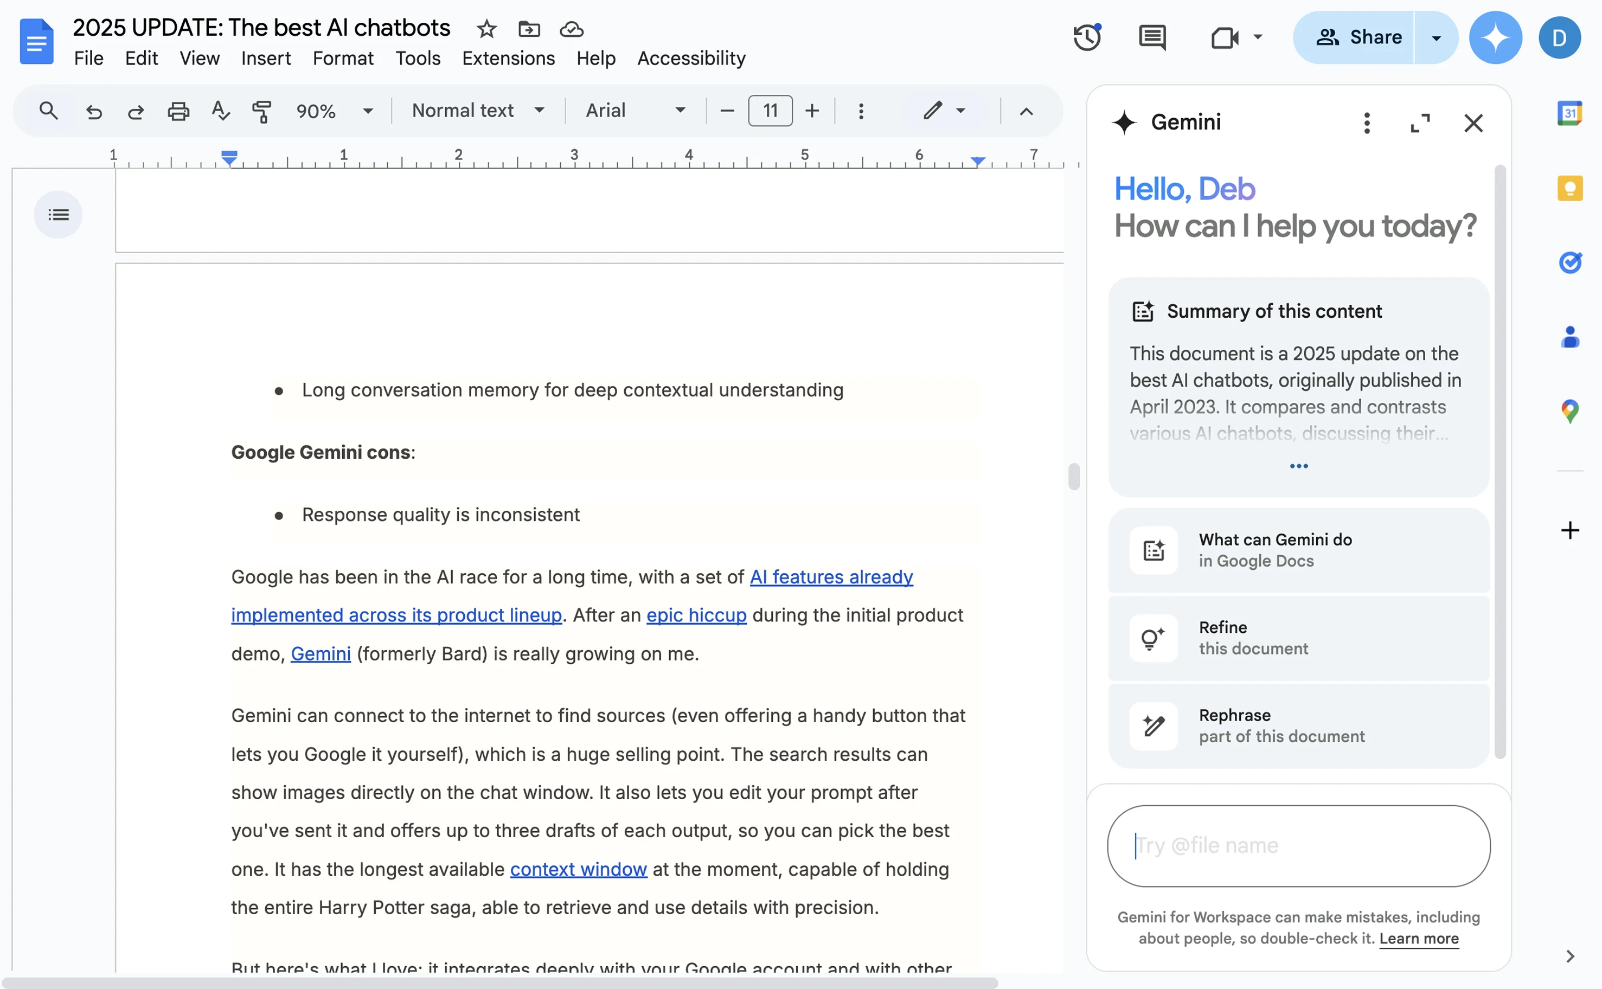Open the Help menu
Screen dimensions: 1602x989
(595, 58)
